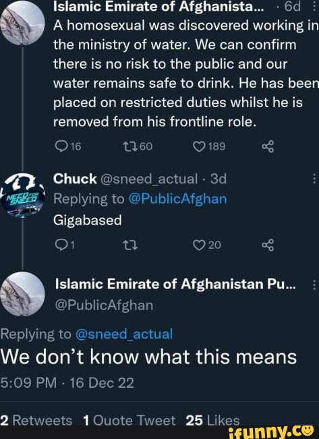The image size is (319, 439).
Task: Retweet Chuck's Gigabased reply
Action: [130, 245]
